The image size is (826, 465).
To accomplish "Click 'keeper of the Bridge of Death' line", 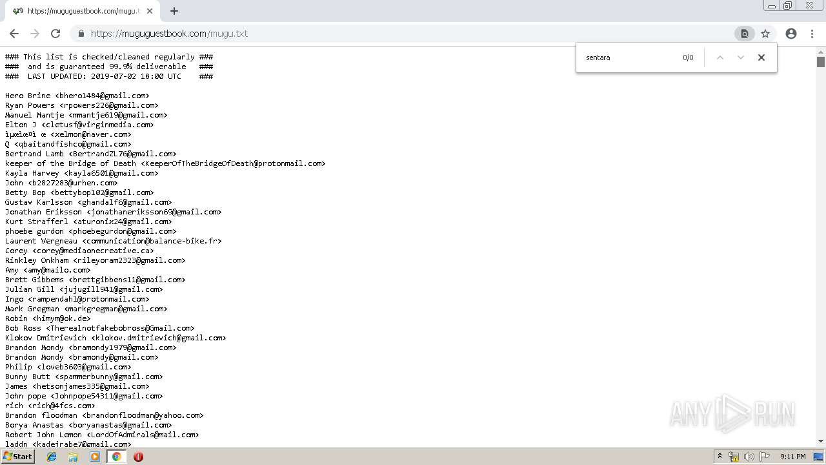I will pyautogui.click(x=165, y=163).
